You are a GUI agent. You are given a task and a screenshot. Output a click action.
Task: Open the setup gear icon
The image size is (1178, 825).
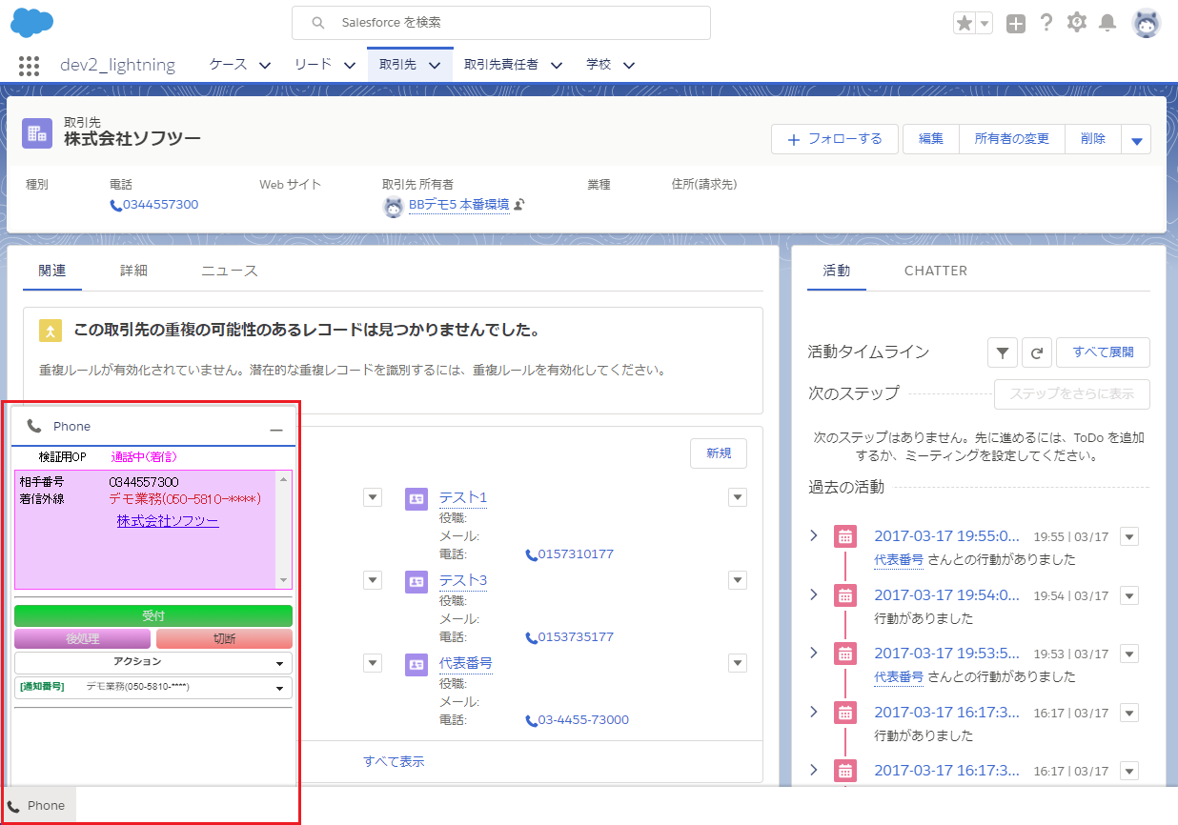pos(1077,23)
